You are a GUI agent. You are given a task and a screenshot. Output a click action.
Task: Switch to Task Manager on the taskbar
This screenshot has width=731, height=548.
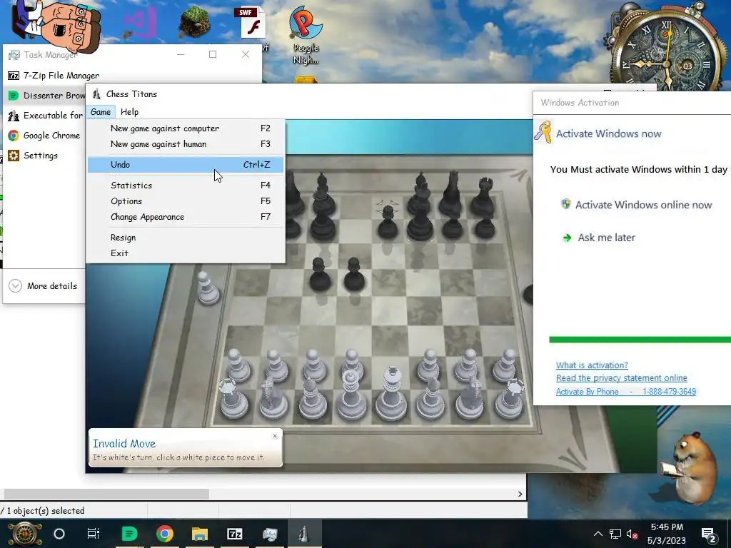tap(270, 534)
